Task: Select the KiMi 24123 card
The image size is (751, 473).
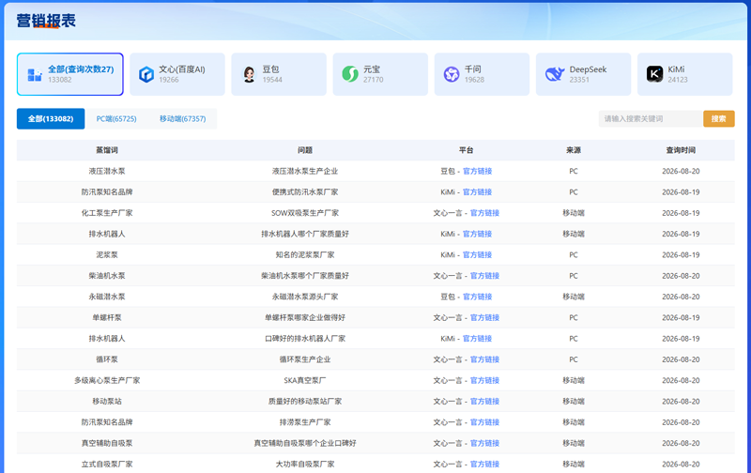Action: (x=685, y=74)
